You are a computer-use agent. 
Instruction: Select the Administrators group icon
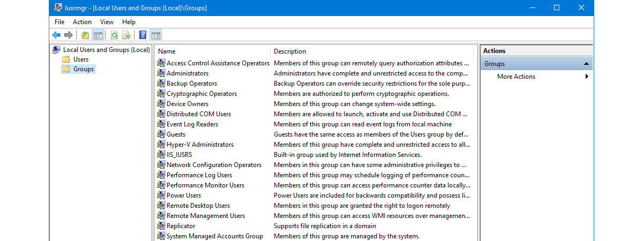tap(161, 73)
